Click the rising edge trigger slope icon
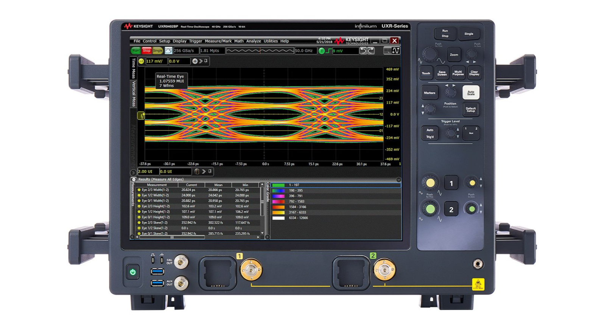Viewport: 599px width, 327px height. (329, 51)
